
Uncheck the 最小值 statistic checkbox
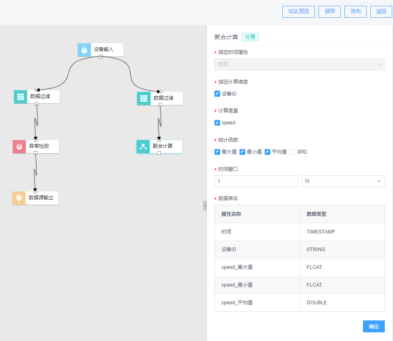point(242,152)
